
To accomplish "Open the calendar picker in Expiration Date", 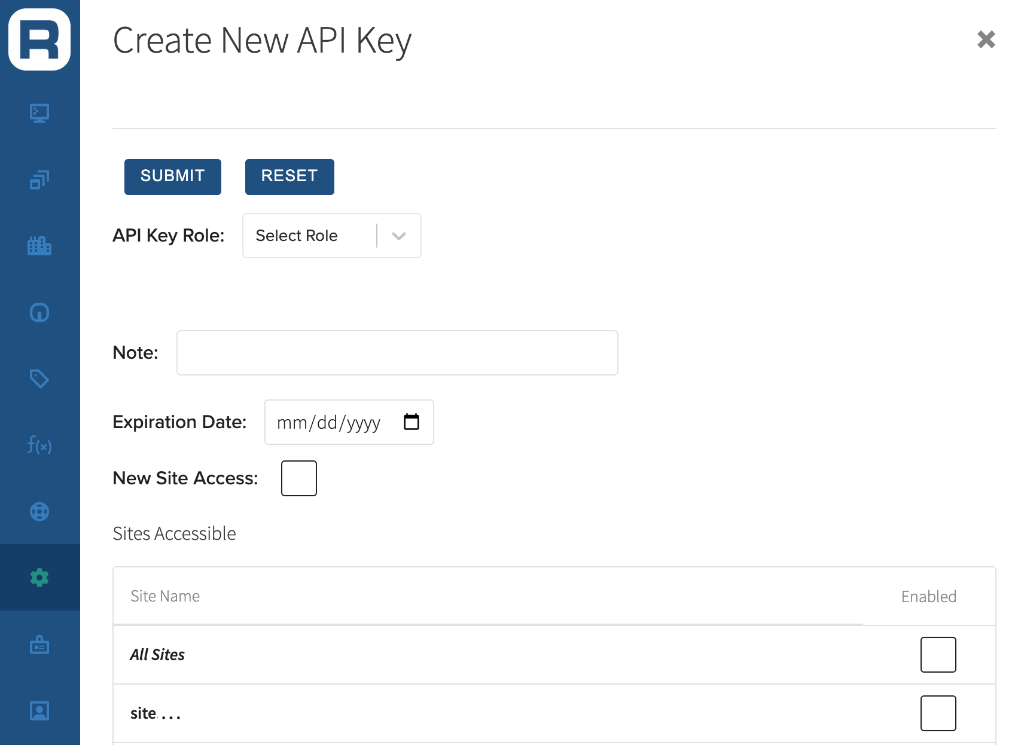I will tap(412, 422).
